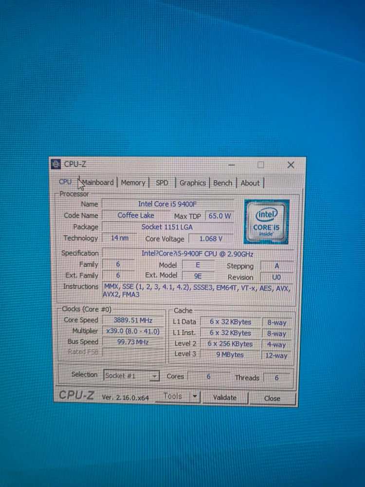Go to the Graphics tab
This screenshot has width=365, height=487.
[192, 183]
